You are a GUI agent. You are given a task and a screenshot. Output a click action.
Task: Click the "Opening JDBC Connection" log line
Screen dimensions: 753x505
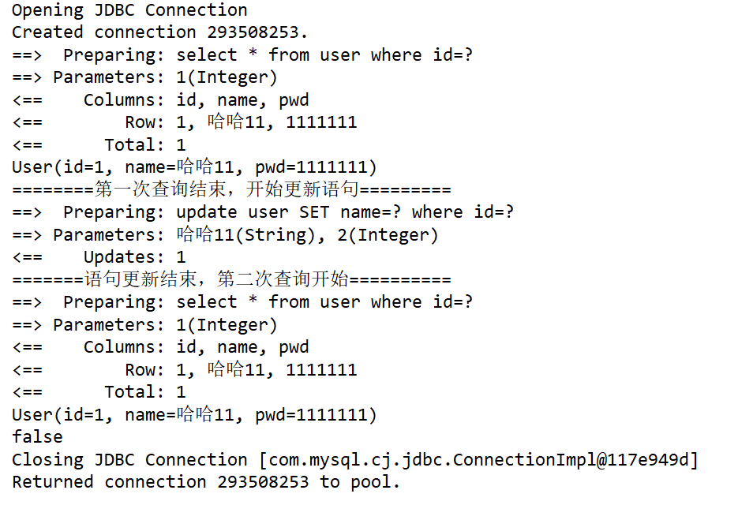129,10
